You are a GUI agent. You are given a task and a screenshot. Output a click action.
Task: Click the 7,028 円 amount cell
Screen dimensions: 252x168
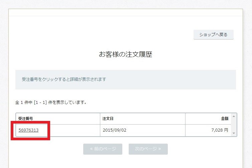(x=220, y=130)
